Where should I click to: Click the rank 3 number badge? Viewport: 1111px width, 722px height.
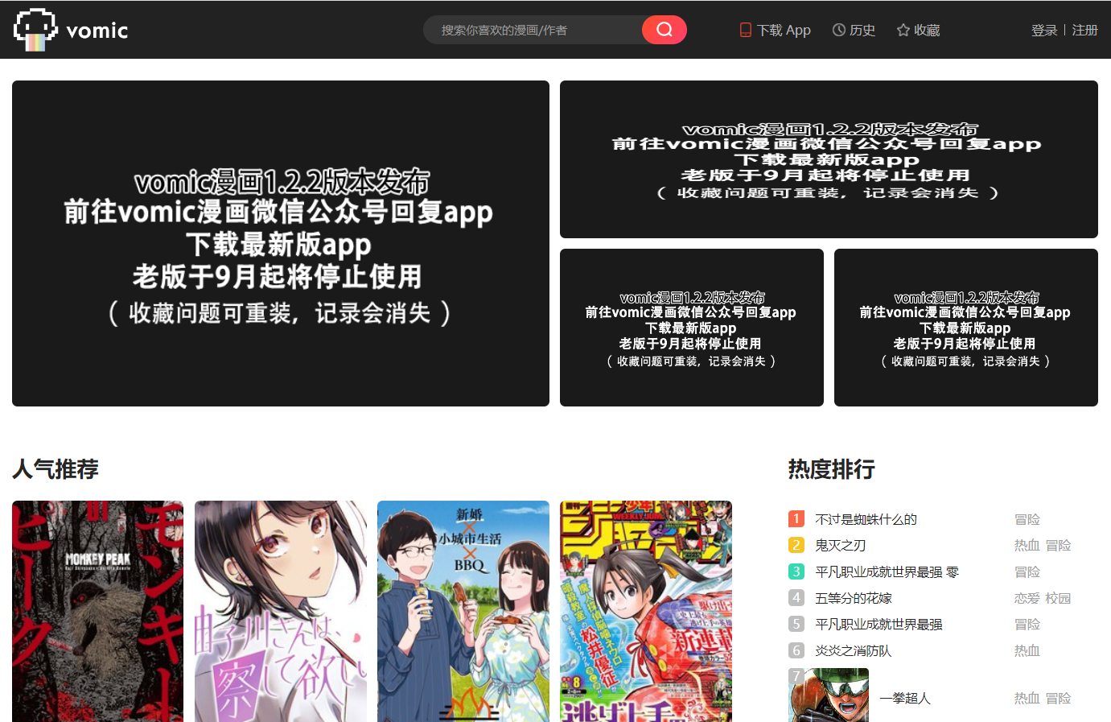[x=796, y=571]
